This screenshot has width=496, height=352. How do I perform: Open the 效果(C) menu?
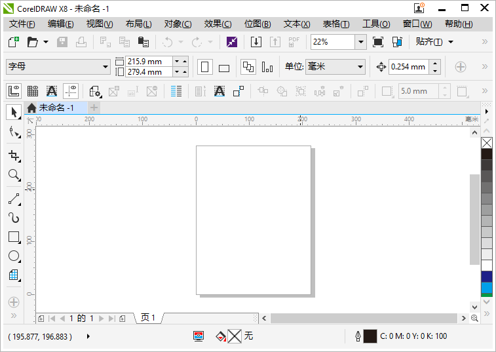(x=218, y=24)
